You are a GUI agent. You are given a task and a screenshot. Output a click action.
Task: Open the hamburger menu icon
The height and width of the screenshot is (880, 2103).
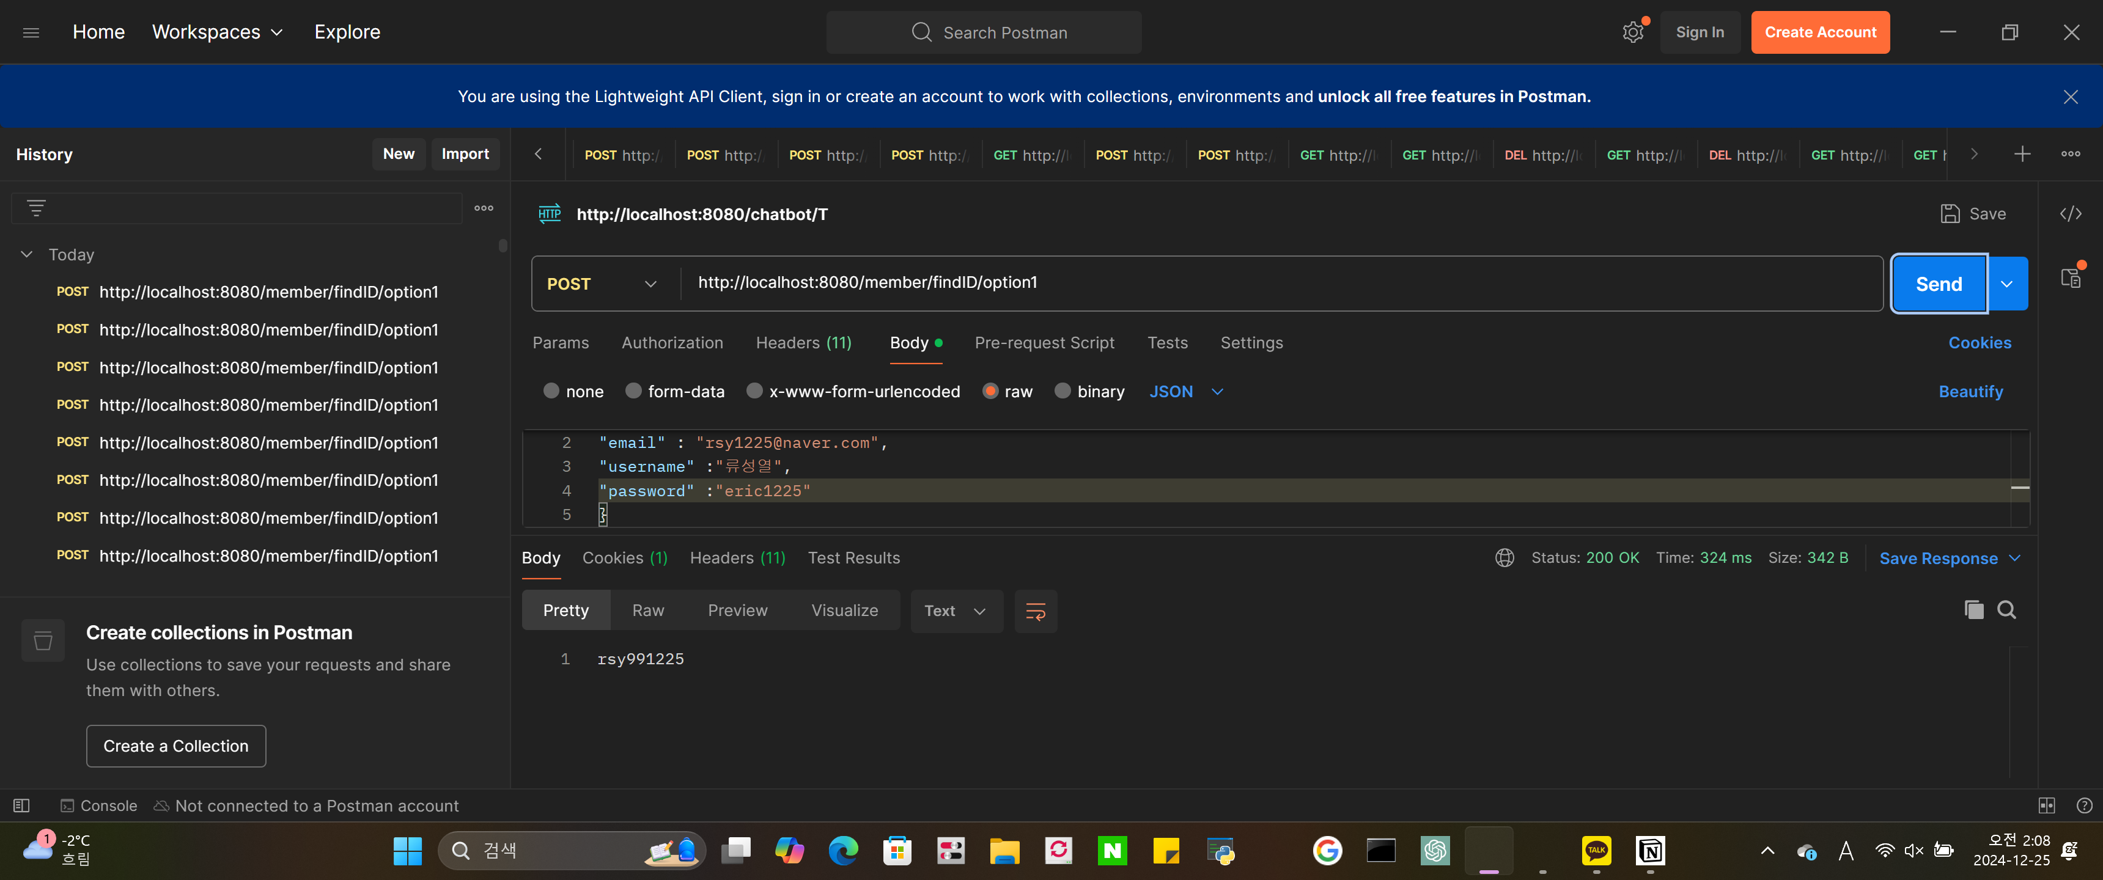point(31,32)
